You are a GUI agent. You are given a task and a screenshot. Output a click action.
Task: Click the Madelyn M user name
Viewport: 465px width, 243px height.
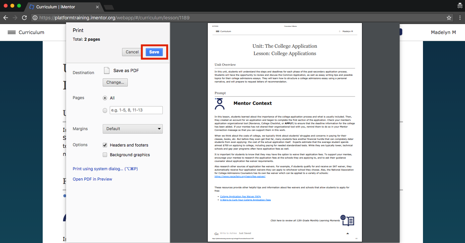pyautogui.click(x=443, y=32)
